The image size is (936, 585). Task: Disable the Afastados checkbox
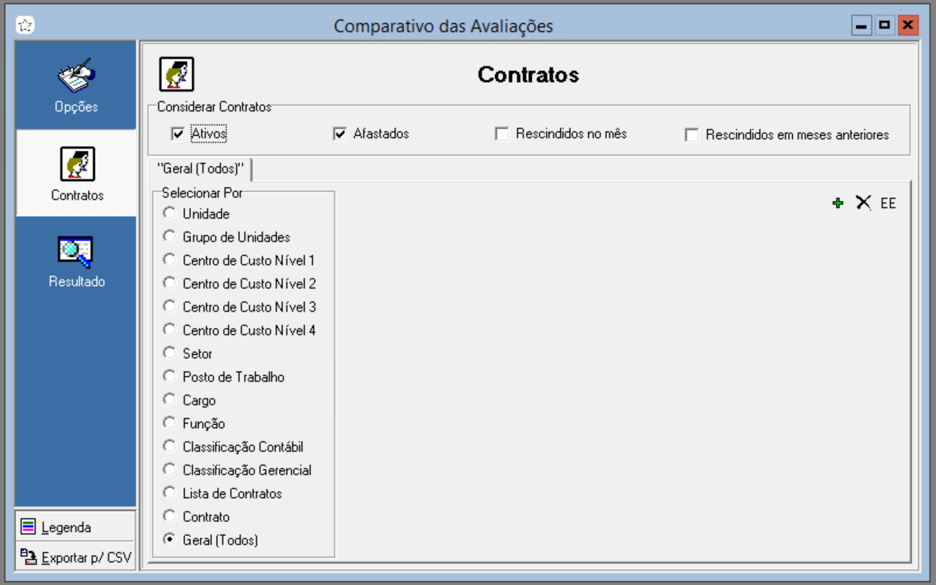coord(339,134)
